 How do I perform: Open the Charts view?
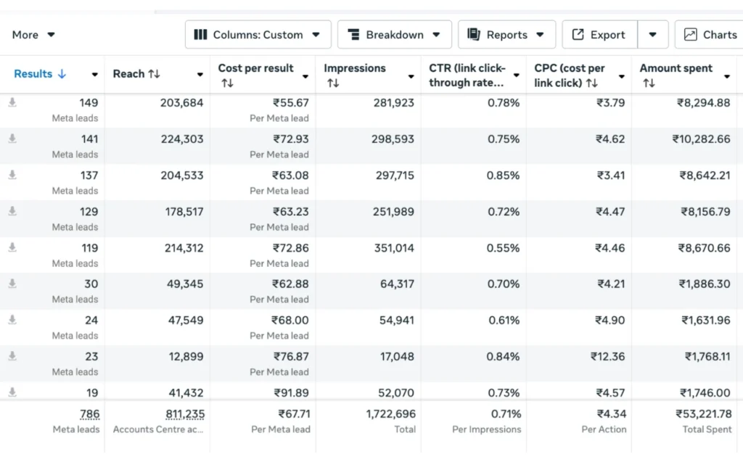tap(710, 35)
